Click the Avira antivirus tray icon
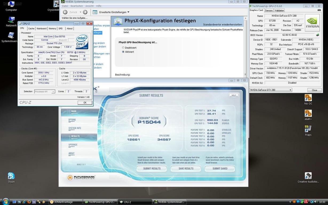The image size is (328, 205). [x=306, y=202]
